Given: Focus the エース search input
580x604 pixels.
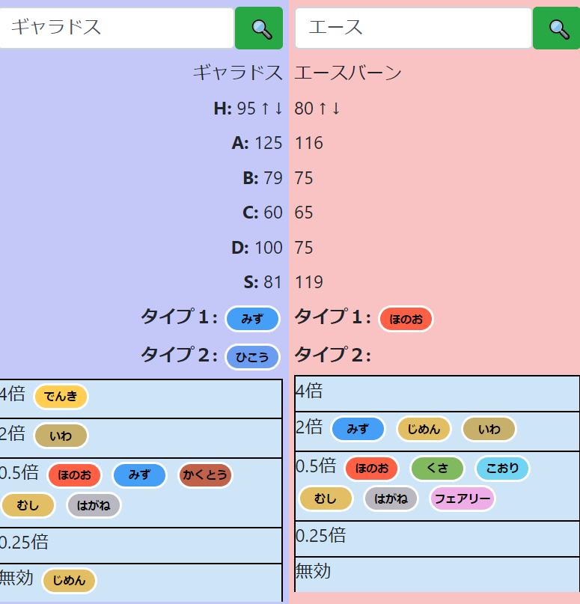Looking at the screenshot, I should [413, 28].
